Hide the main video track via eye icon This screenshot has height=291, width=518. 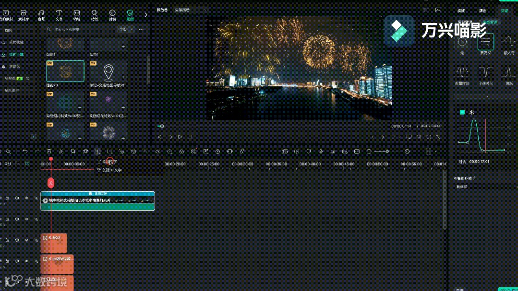[x=26, y=198]
